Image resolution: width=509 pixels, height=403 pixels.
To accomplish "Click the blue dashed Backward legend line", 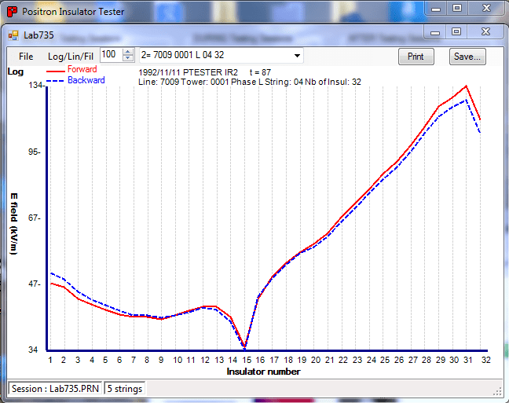I will [x=56, y=81].
